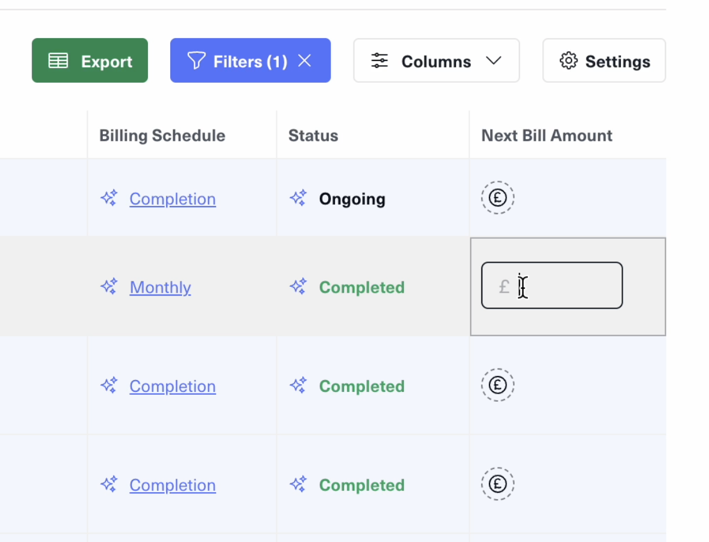
Task: Open the Filters (1) panel
Action: pyautogui.click(x=238, y=61)
